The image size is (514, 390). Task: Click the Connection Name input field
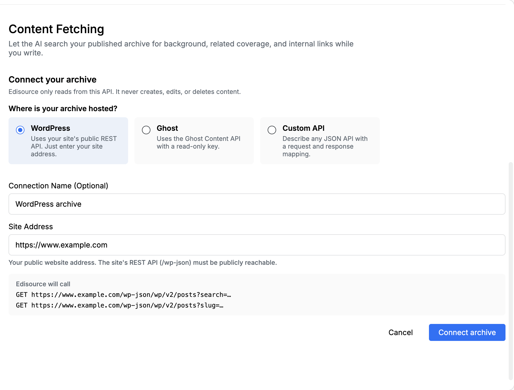257,204
